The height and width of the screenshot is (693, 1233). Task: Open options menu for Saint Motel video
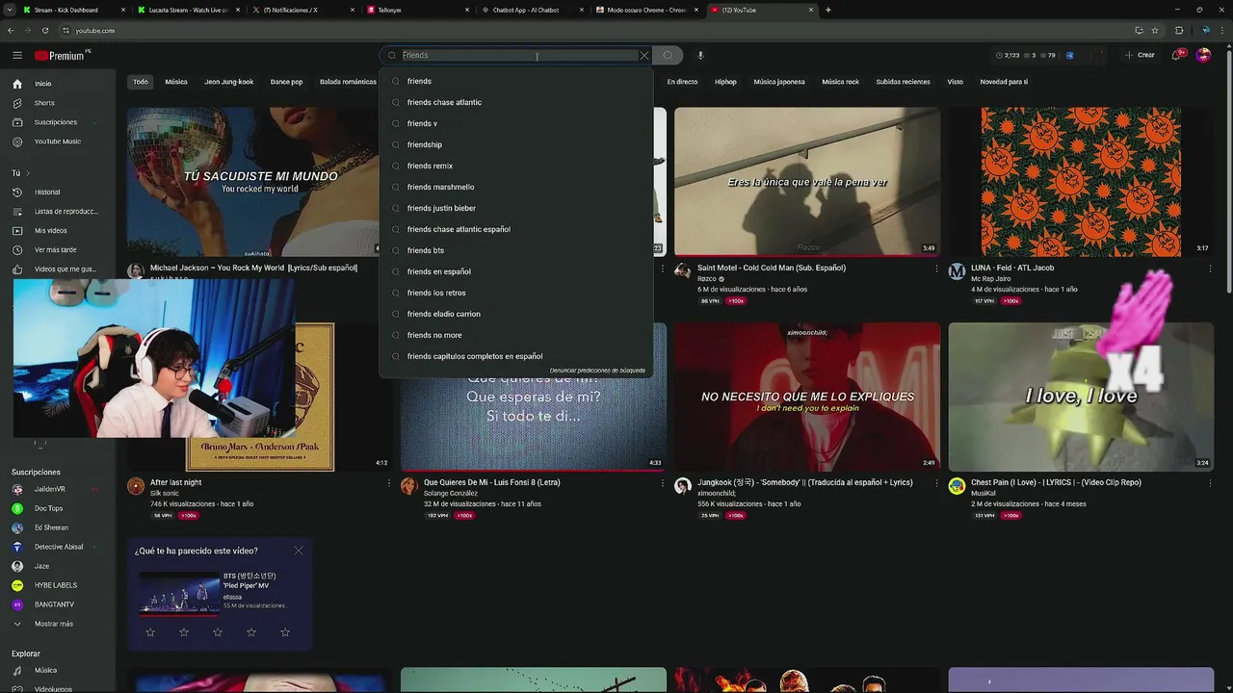[x=936, y=269]
